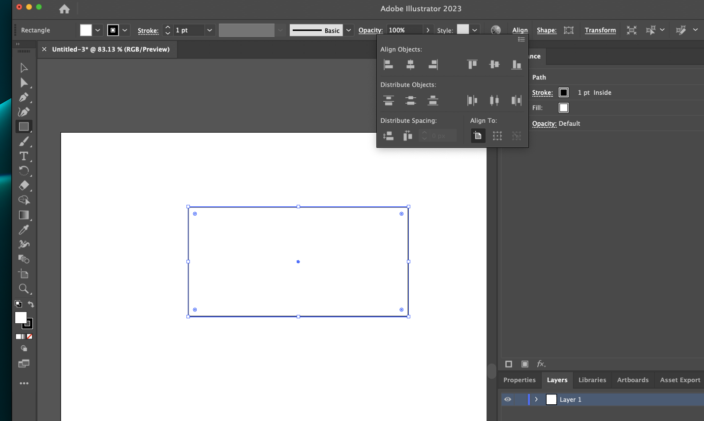704x421 pixels.
Task: Click Vertical Align Top icon
Action: (x=472, y=64)
